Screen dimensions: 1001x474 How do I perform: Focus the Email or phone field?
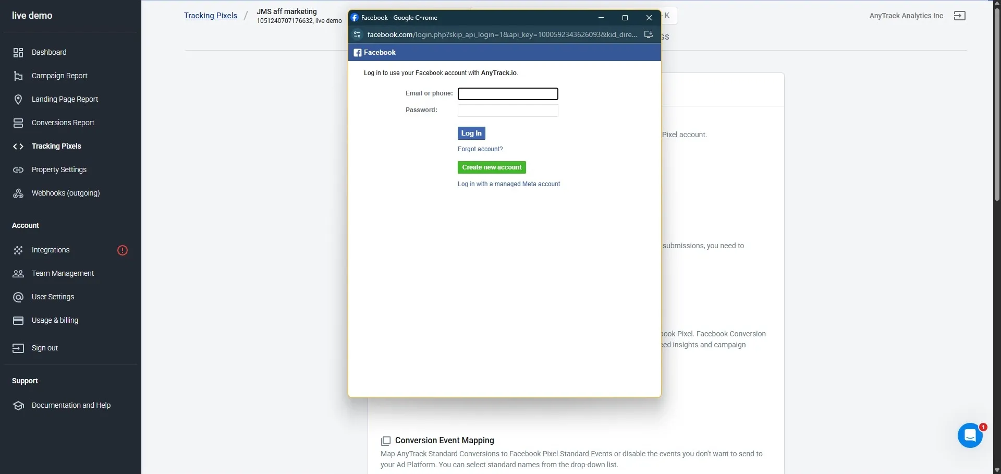508,94
